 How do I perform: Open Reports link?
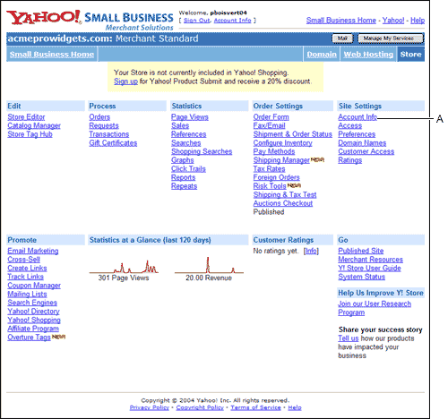point(183,177)
